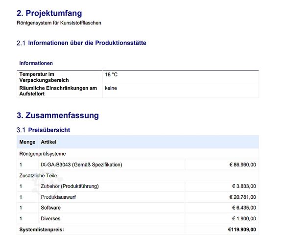This screenshot has width=284, height=235.
Task: Click the quantity '1' in the Zubehör row
Action: point(21,187)
